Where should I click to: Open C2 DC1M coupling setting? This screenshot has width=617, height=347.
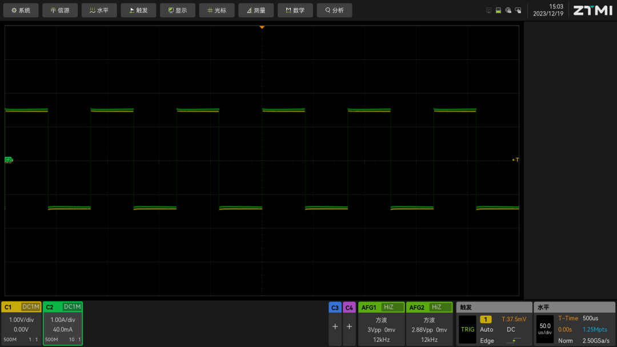point(72,307)
